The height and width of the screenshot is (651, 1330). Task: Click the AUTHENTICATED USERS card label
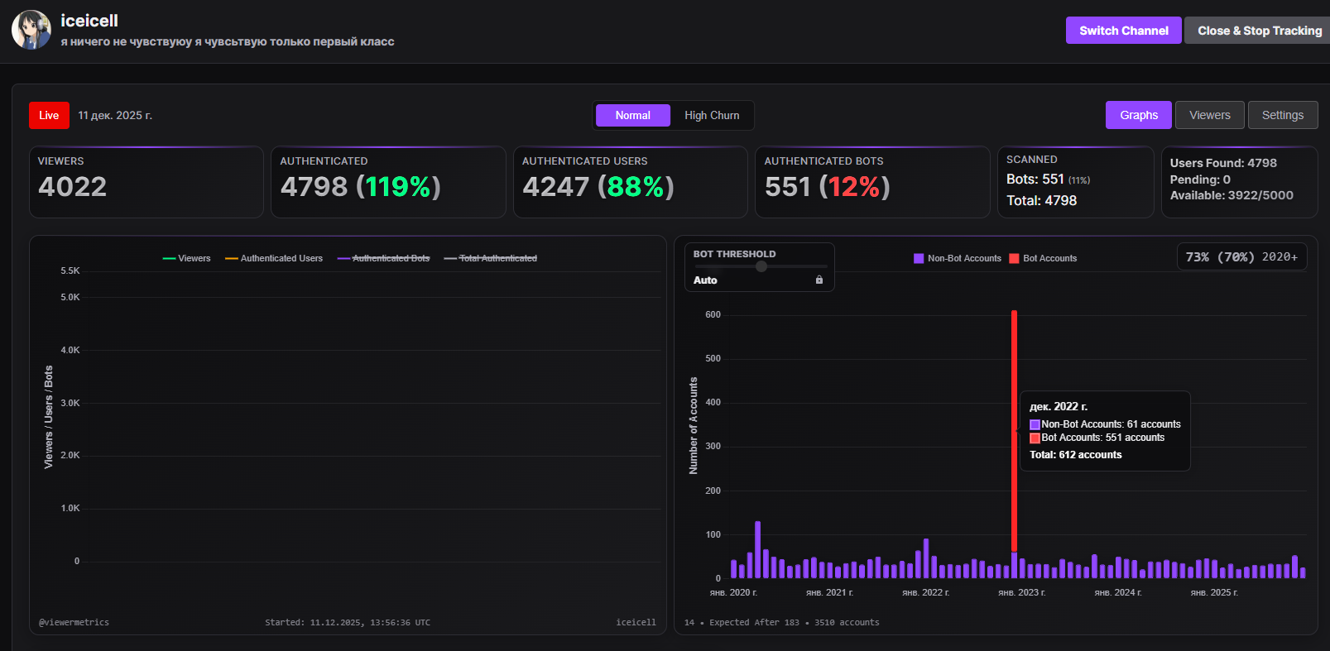(x=585, y=161)
